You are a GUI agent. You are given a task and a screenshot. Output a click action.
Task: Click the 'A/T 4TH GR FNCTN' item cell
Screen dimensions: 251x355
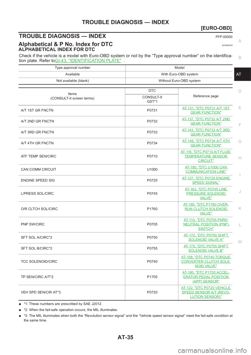click(72, 144)
